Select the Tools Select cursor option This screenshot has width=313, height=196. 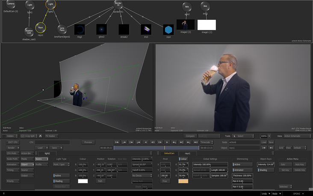(243, 136)
